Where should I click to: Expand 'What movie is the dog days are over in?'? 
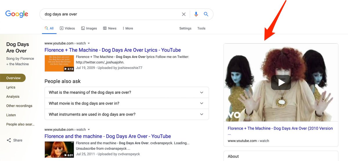click(126, 103)
